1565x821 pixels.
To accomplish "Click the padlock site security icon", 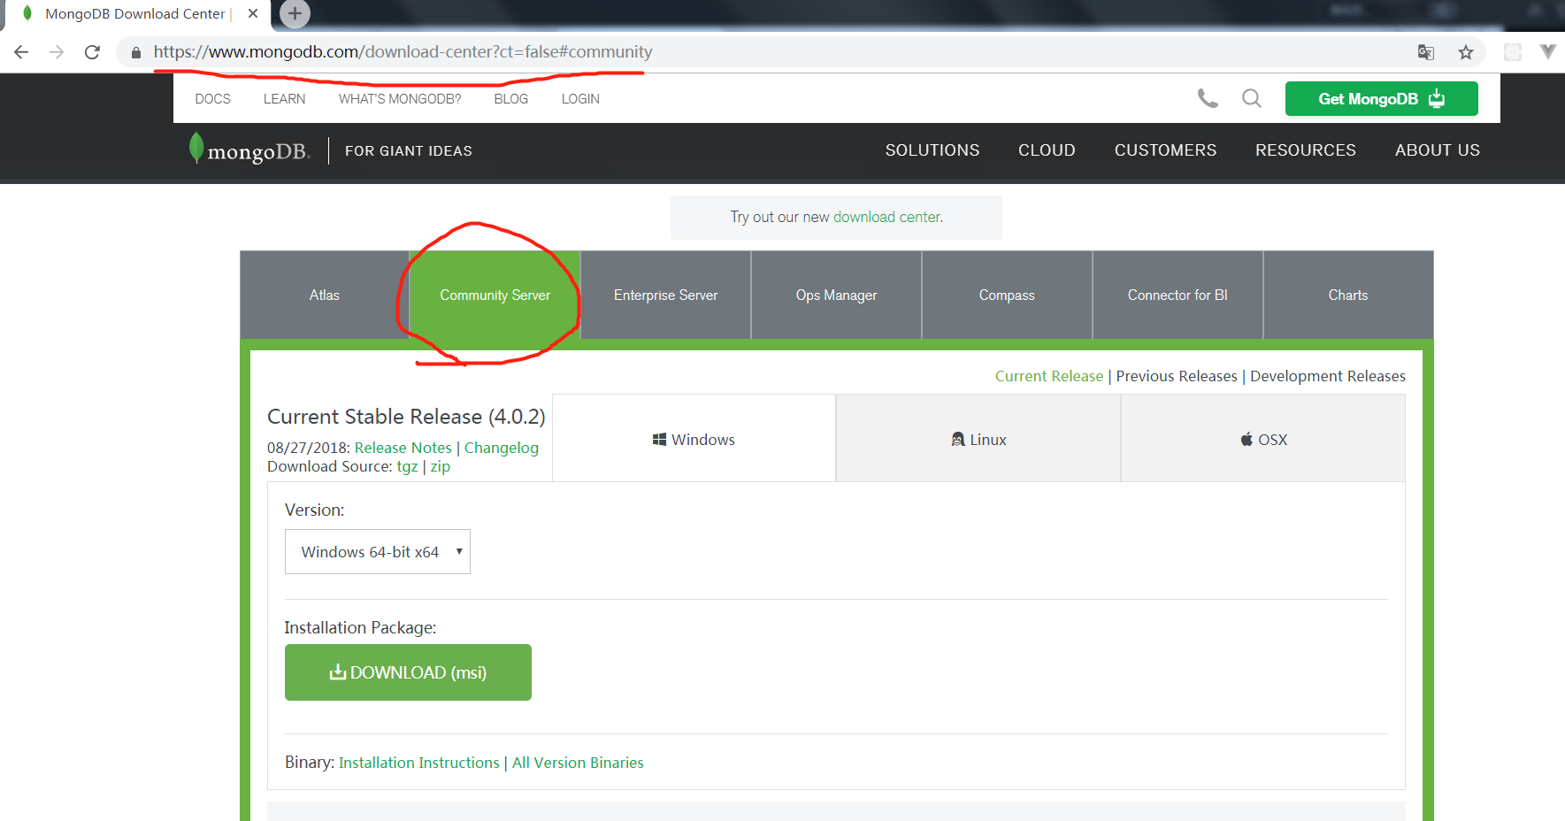I will pyautogui.click(x=135, y=52).
